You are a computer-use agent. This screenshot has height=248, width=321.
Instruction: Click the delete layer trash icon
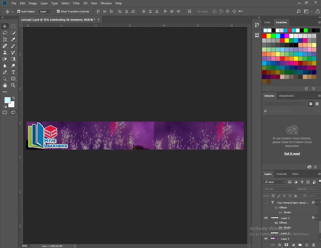click(x=313, y=245)
